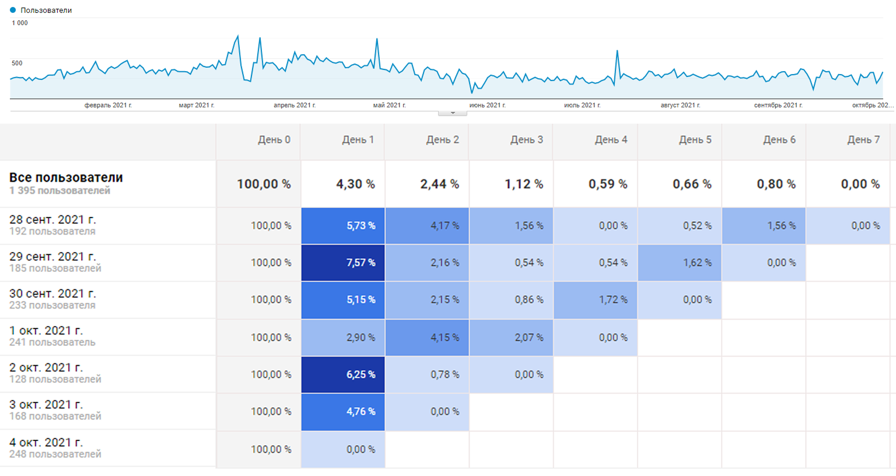The height and width of the screenshot is (476, 896).
Task: Select the 4 окт. 2021 г. cohort row
Action: tap(45, 443)
